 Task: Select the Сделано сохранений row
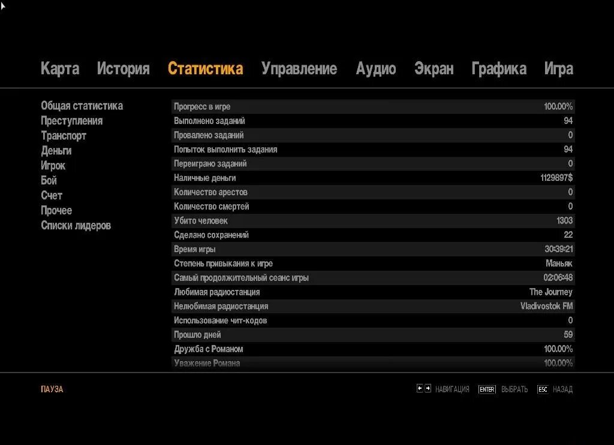point(373,235)
